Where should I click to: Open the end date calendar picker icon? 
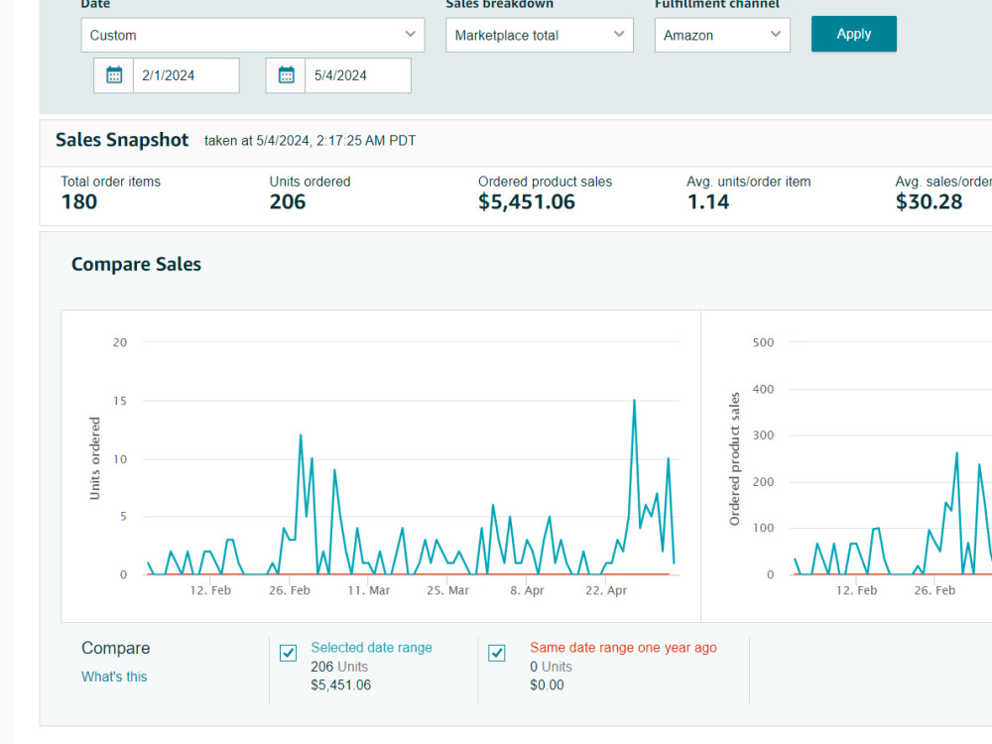286,75
